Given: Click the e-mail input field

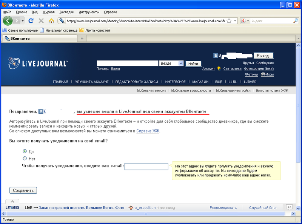Looking at the screenshot, I should pos(146,167).
